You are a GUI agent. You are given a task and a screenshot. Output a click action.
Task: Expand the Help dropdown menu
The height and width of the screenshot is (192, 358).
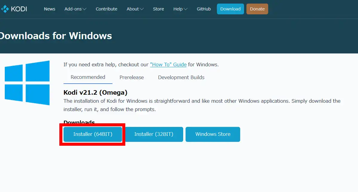click(x=180, y=9)
